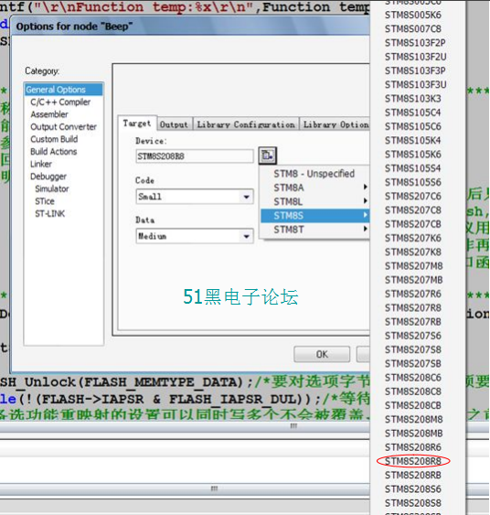Select Output Converter category

point(63,127)
